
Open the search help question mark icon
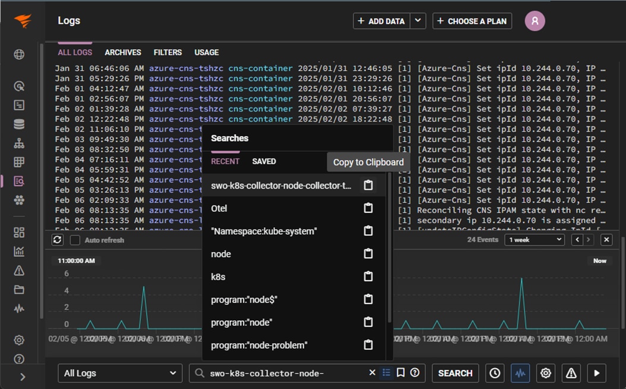click(x=415, y=373)
